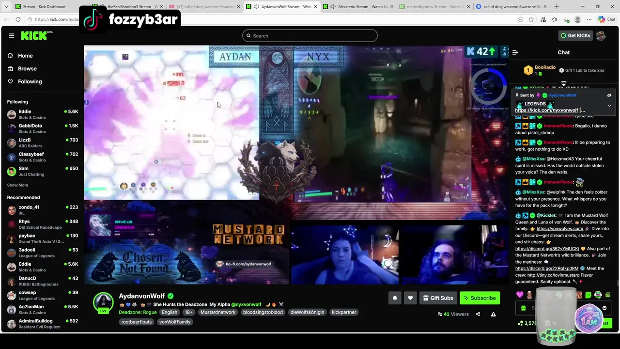Open cowsep recommended channel
The image size is (620, 349).
[43, 295]
